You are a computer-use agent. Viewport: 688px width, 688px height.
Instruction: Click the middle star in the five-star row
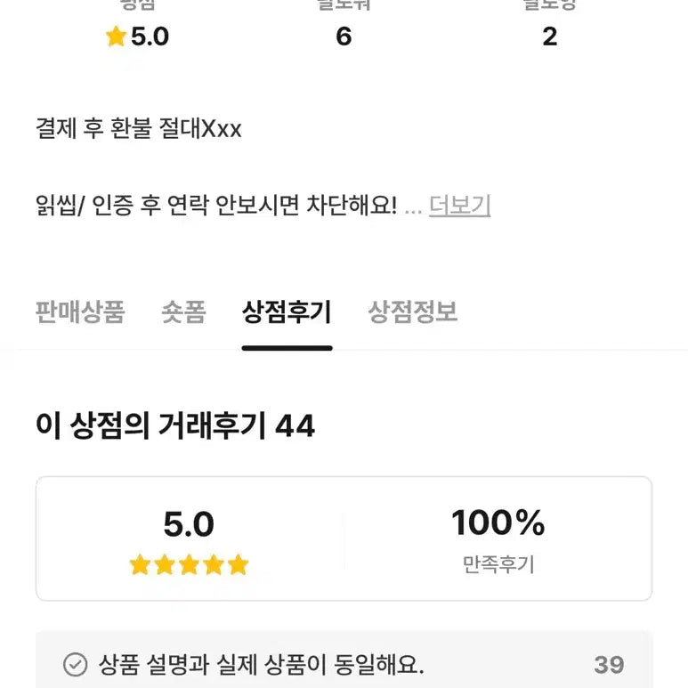(x=189, y=564)
